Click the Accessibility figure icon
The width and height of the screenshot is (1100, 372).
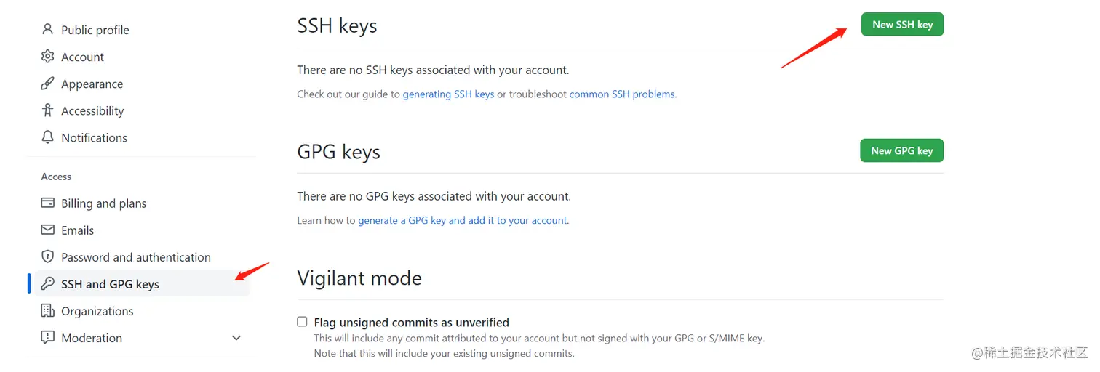pos(48,110)
